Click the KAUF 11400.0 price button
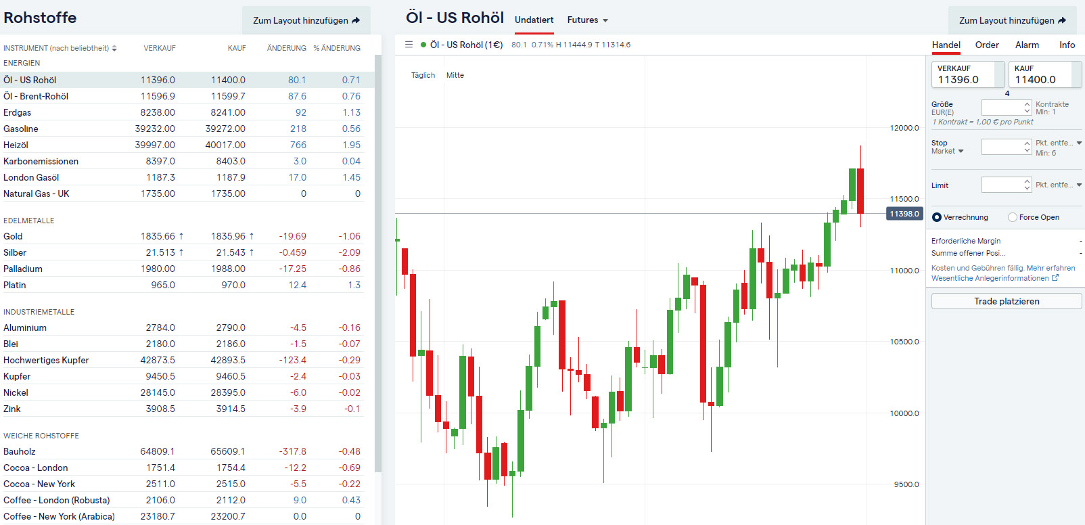The width and height of the screenshot is (1085, 525). tap(1044, 74)
